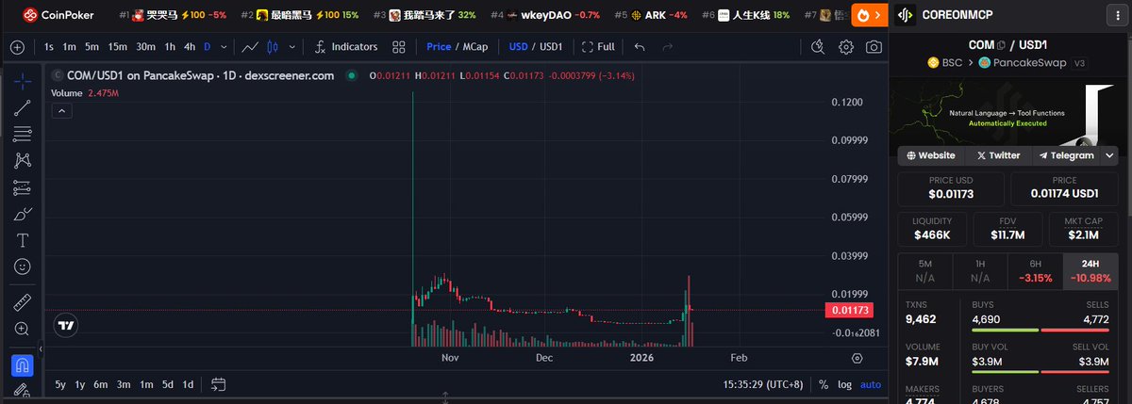Toggle percent scale mode
The height and width of the screenshot is (404, 1132).
824,384
